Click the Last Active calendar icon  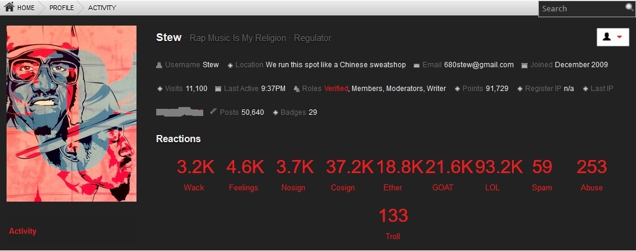pos(218,89)
